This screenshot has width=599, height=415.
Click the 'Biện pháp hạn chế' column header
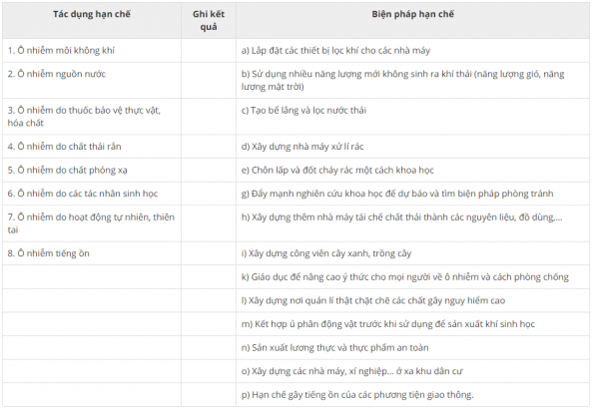pyautogui.click(x=412, y=14)
